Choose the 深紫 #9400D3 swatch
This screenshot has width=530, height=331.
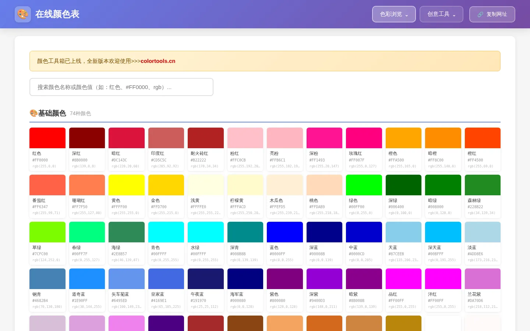[324, 290]
